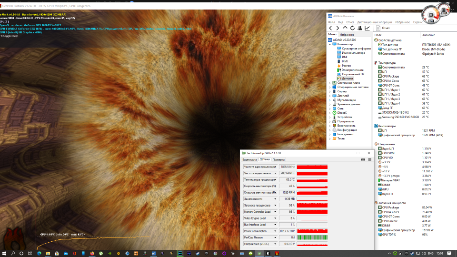Switch to Проверка tab in GPU-Z
Viewport: 457px width, 257px height.
point(278,160)
